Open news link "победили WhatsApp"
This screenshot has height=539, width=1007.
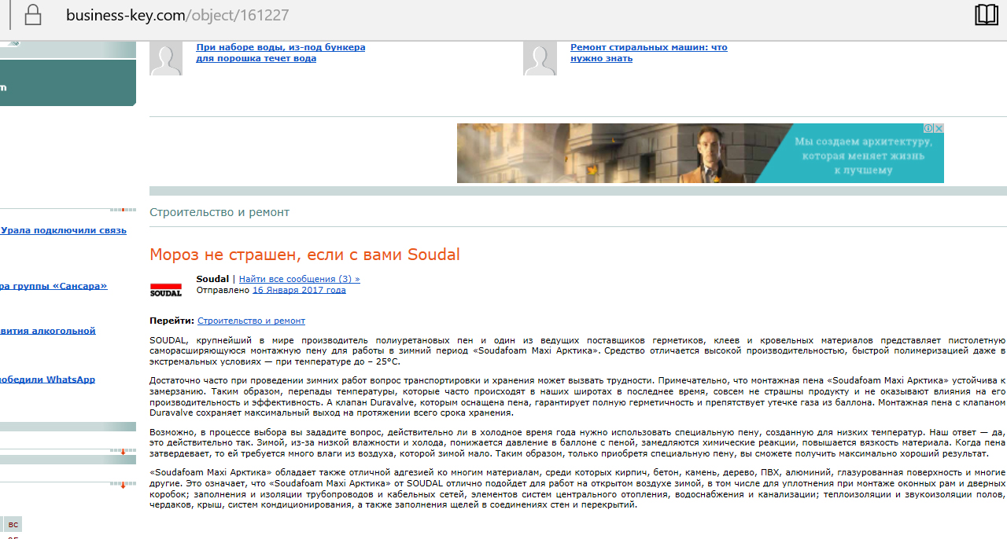pyautogui.click(x=47, y=379)
